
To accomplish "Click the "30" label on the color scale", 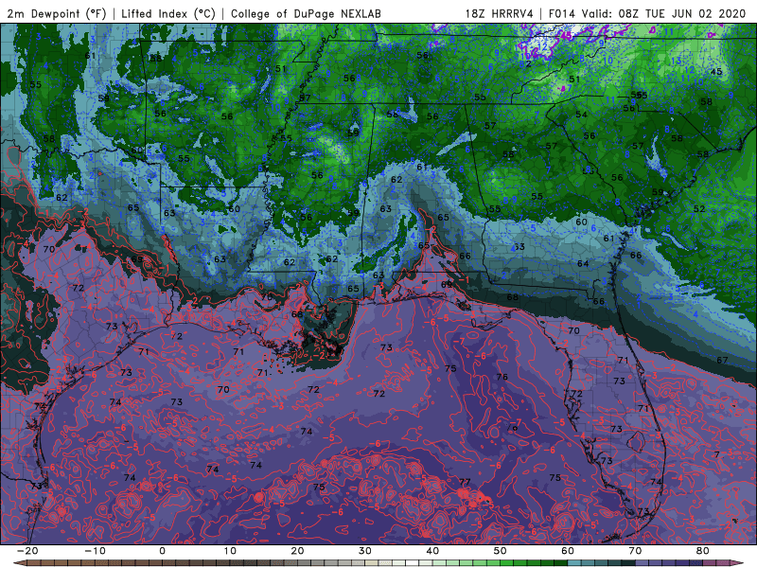I will (x=365, y=551).
